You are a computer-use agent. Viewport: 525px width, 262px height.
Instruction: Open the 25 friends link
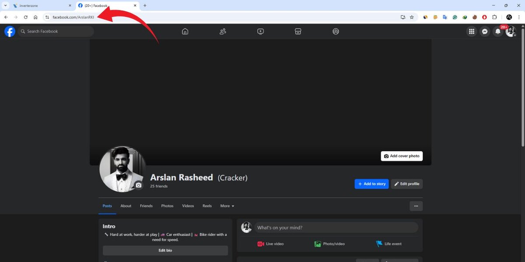pos(159,186)
